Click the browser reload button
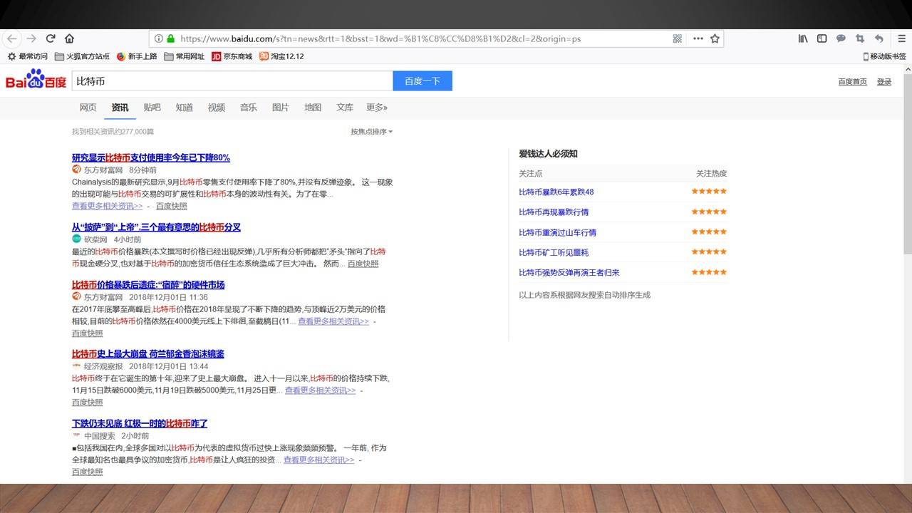 (x=51, y=38)
